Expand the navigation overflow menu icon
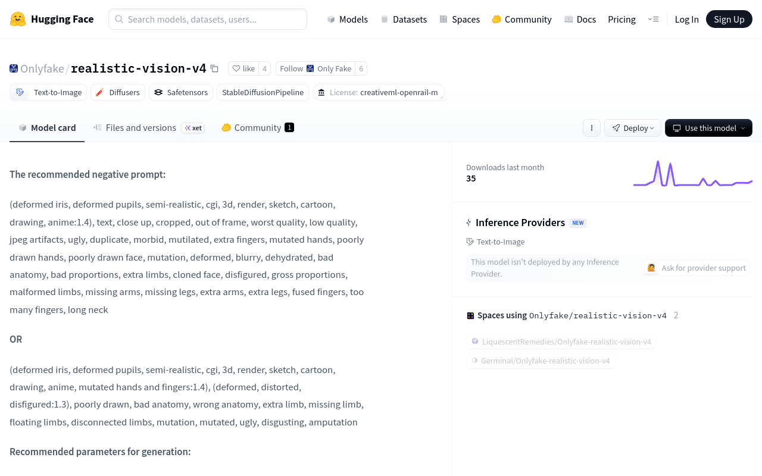 pyautogui.click(x=653, y=19)
